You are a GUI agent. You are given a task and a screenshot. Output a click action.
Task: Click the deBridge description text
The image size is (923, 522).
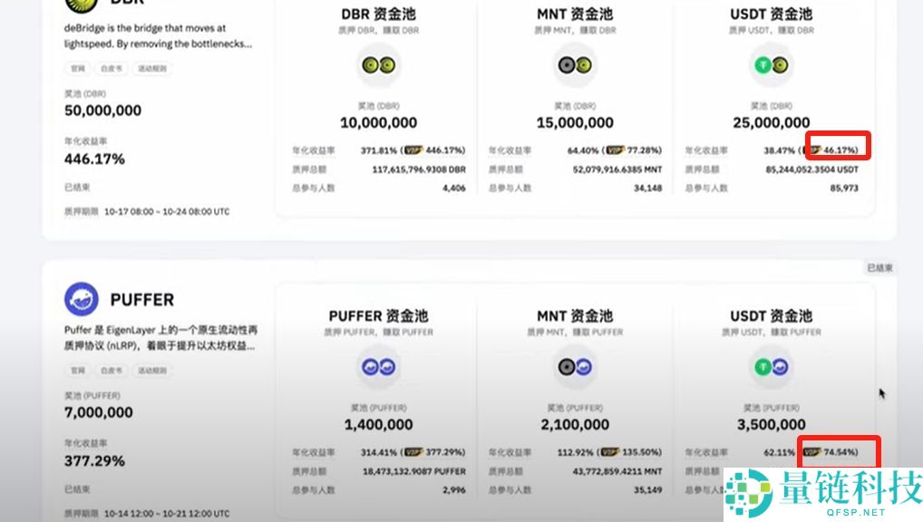point(158,36)
